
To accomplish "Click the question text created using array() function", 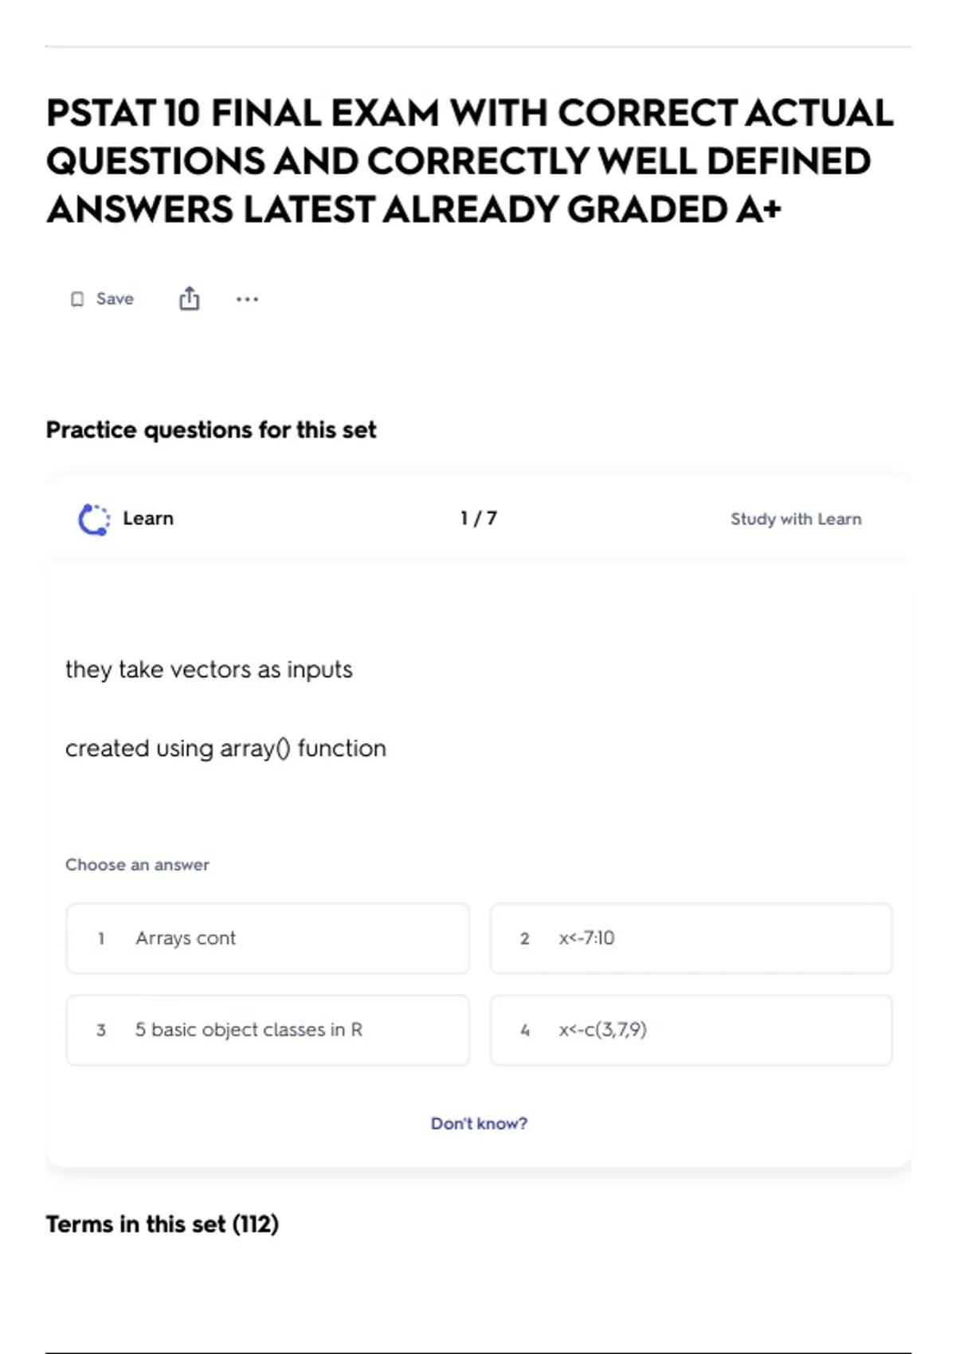I will pyautogui.click(x=225, y=749).
